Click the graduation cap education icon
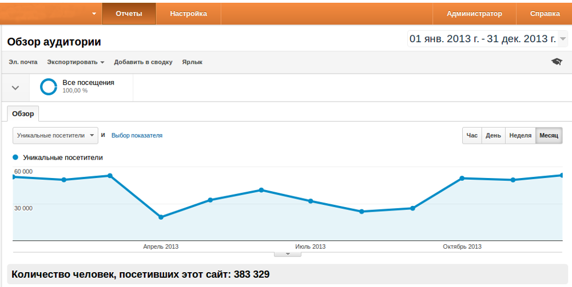This screenshot has width=572, height=287. tap(557, 62)
